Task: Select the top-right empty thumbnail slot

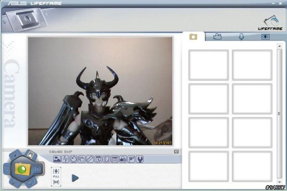Action: tap(252, 65)
